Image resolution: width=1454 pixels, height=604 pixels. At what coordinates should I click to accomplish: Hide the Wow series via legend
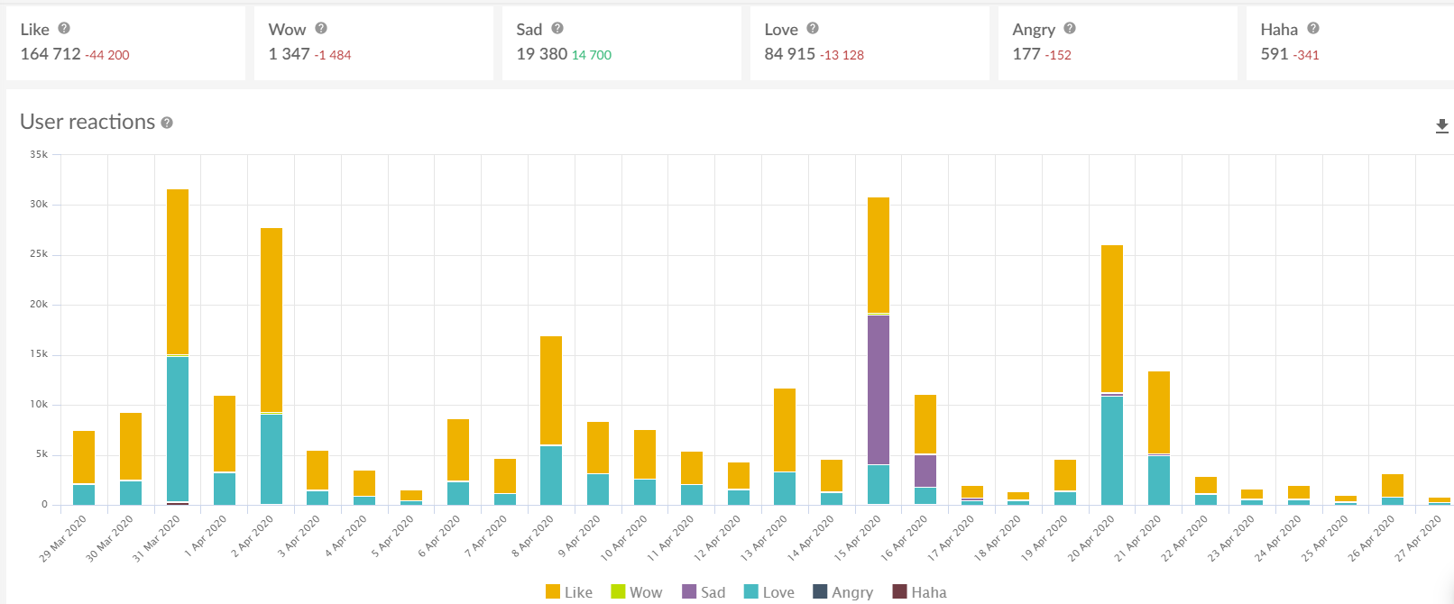click(637, 592)
